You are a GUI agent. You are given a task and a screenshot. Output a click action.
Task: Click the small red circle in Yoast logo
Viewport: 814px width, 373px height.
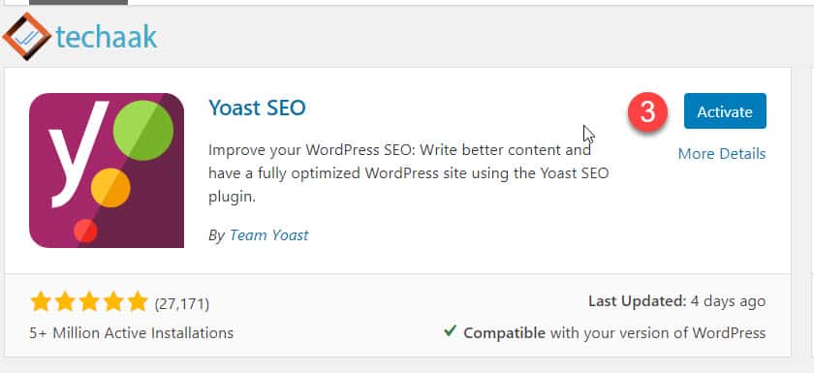click(85, 231)
